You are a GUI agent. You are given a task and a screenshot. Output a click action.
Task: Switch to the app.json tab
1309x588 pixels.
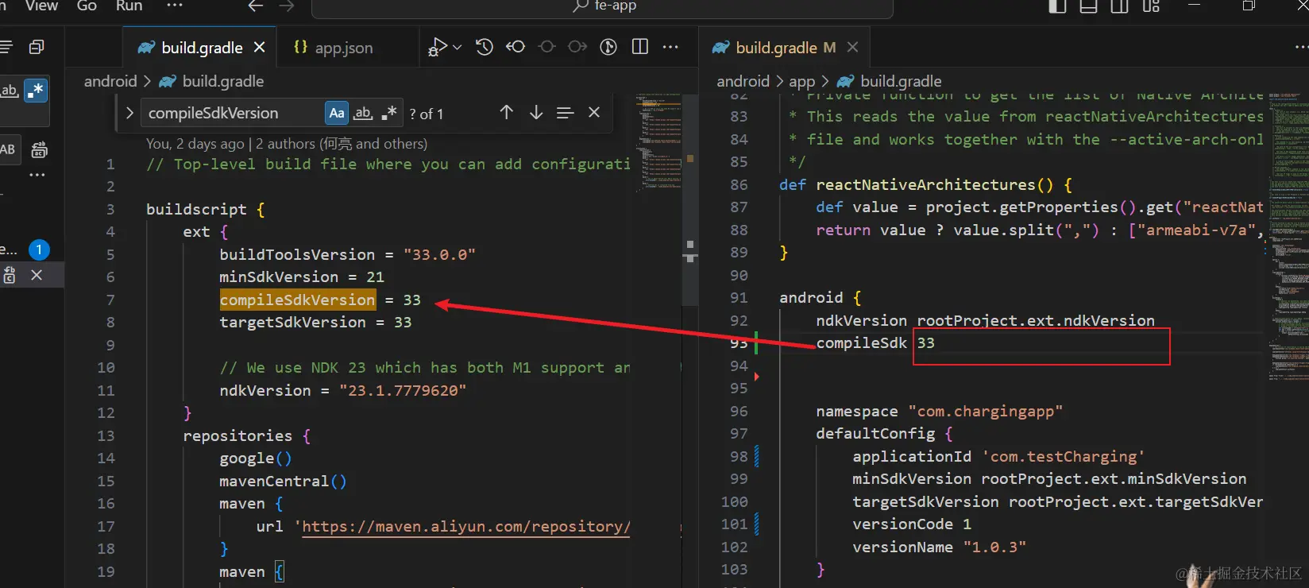point(333,48)
